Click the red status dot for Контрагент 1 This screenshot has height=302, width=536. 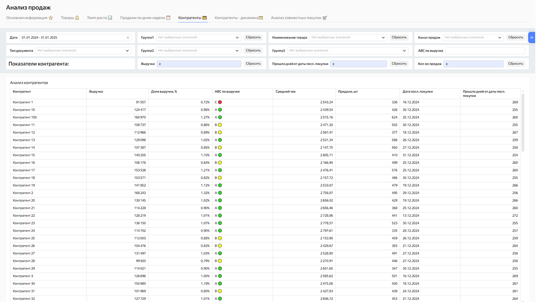[x=220, y=102]
